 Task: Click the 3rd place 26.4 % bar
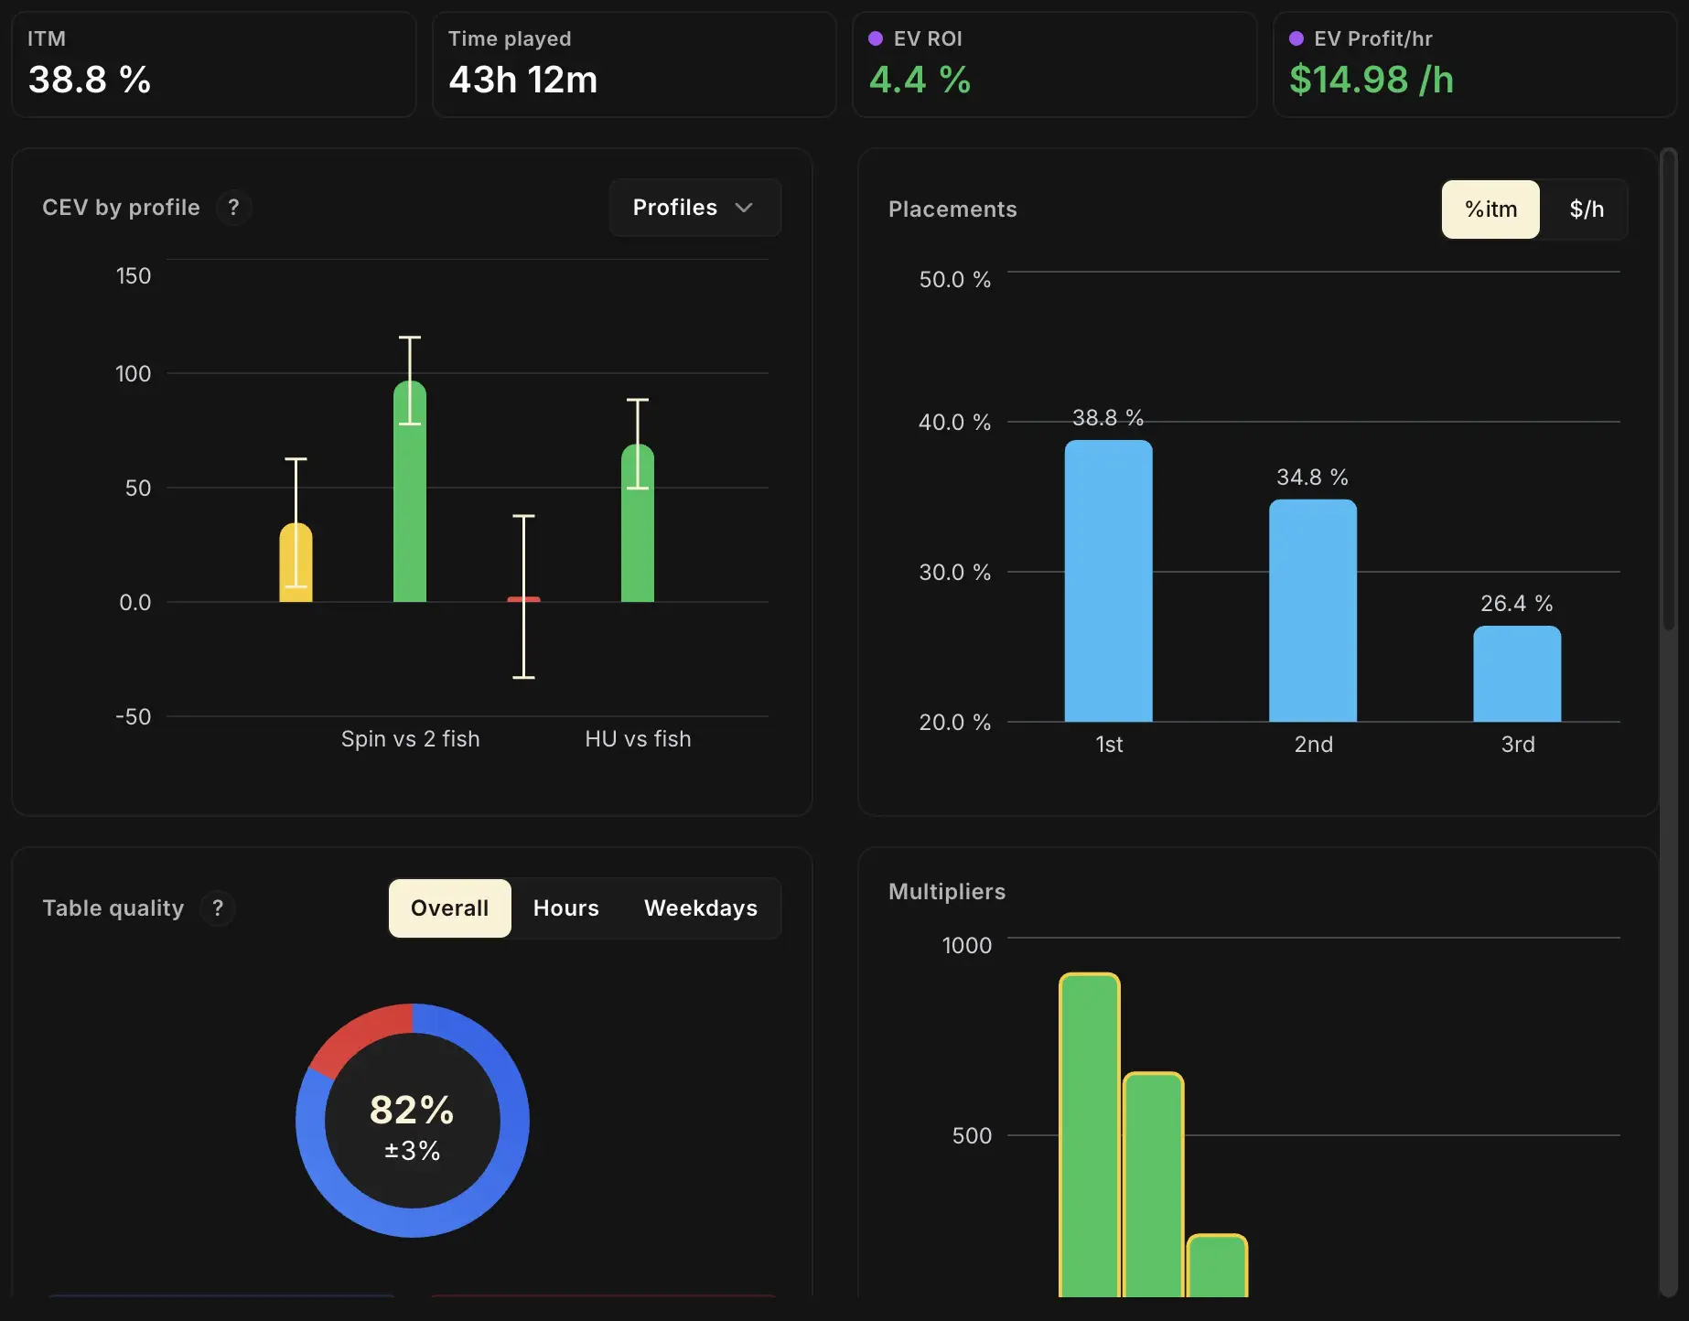1516,673
